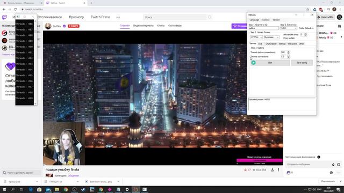Expand the png download item's chevron
Viewport: 344px width, 193px height.
tap(118, 182)
